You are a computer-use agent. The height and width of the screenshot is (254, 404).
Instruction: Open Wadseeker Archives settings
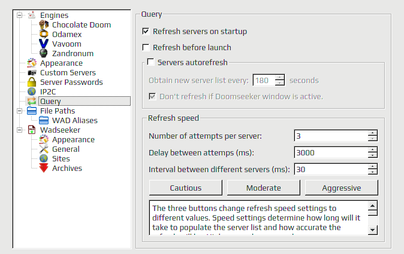67,168
